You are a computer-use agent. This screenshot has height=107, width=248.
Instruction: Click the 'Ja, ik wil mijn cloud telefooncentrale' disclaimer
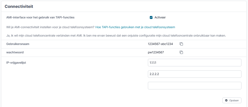pos(116,35)
